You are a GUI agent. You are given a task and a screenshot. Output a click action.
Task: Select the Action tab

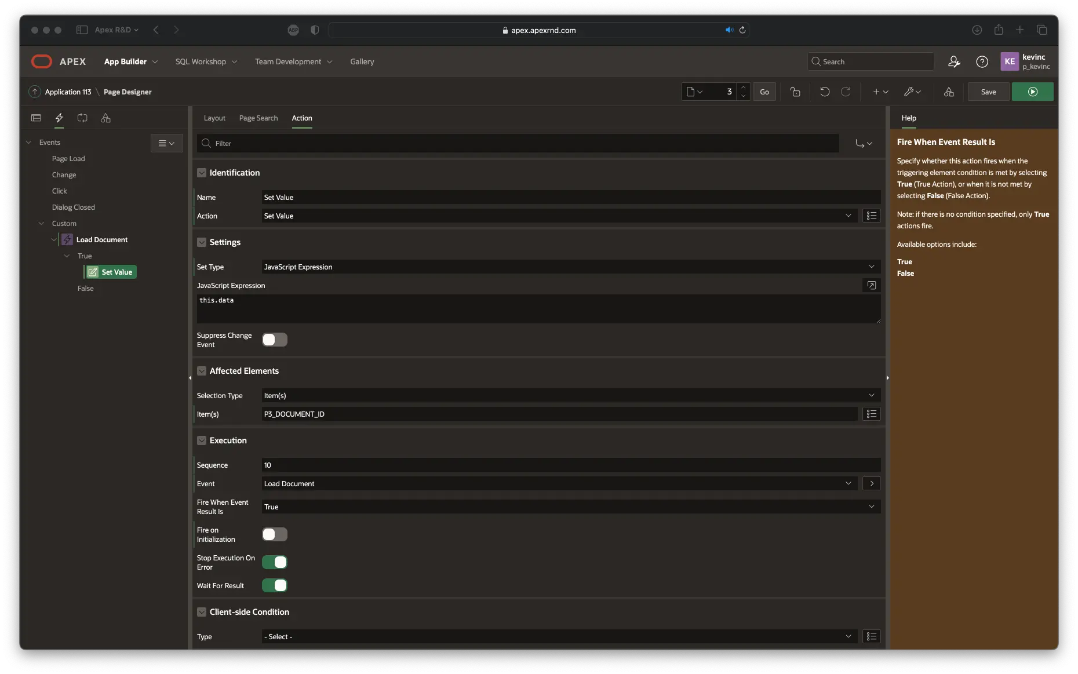[x=302, y=118]
